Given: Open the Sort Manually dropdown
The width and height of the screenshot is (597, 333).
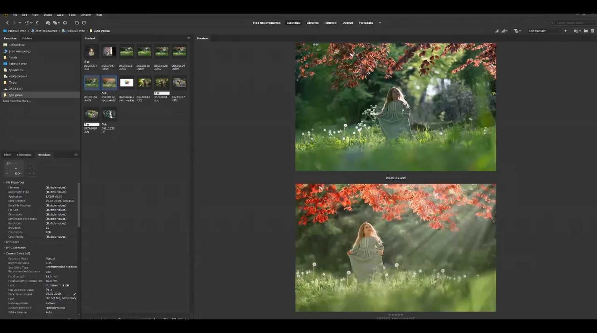Looking at the screenshot, I should [x=544, y=31].
